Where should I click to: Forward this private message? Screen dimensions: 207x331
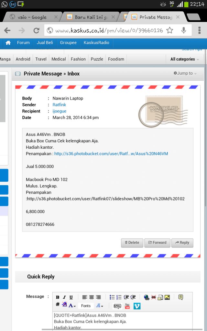pyautogui.click(x=158, y=243)
